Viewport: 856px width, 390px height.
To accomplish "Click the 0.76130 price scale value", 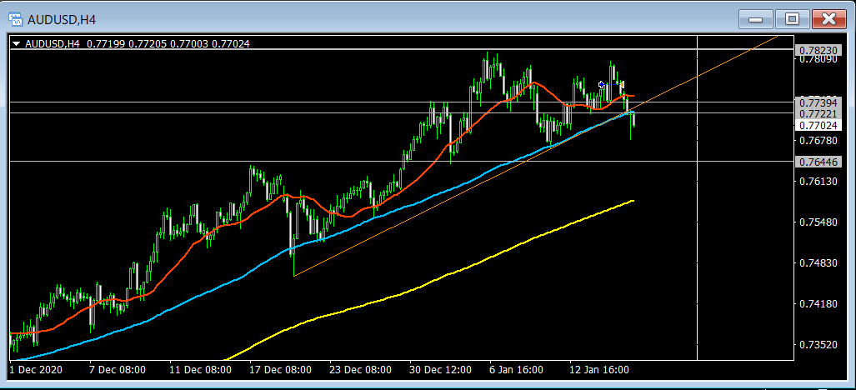I will pos(818,182).
